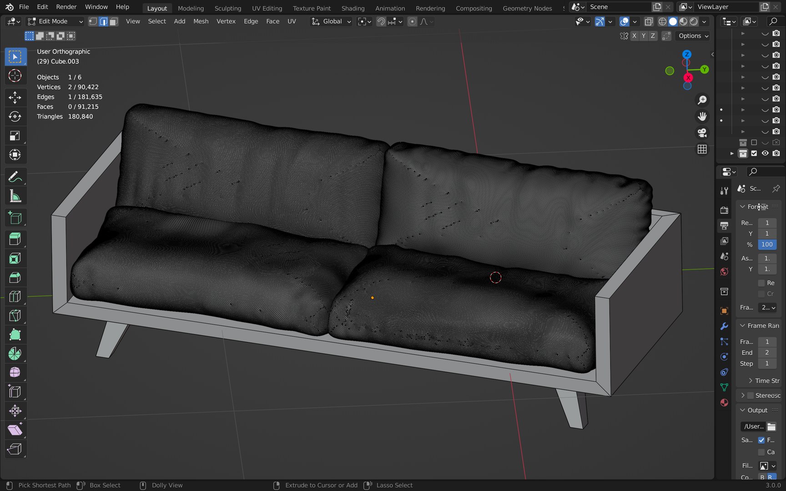
Task: Open the Mesh menu
Action: pos(201,21)
